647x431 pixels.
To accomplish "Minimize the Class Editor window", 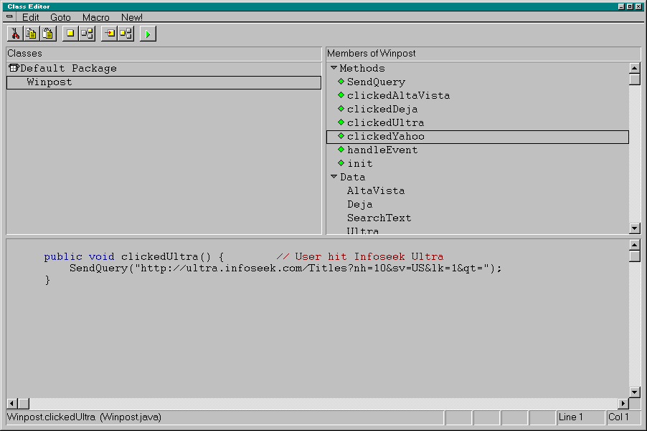I will (x=621, y=6).
